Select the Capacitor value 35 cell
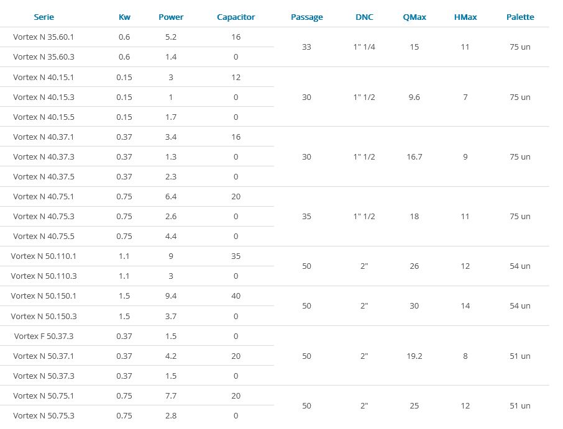Image resolution: width=563 pixels, height=429 pixels. (x=236, y=256)
